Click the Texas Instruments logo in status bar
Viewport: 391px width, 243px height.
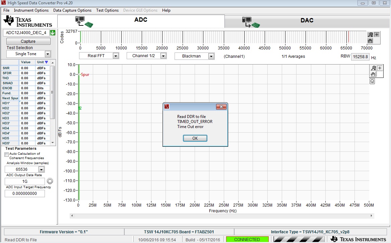[359, 239]
